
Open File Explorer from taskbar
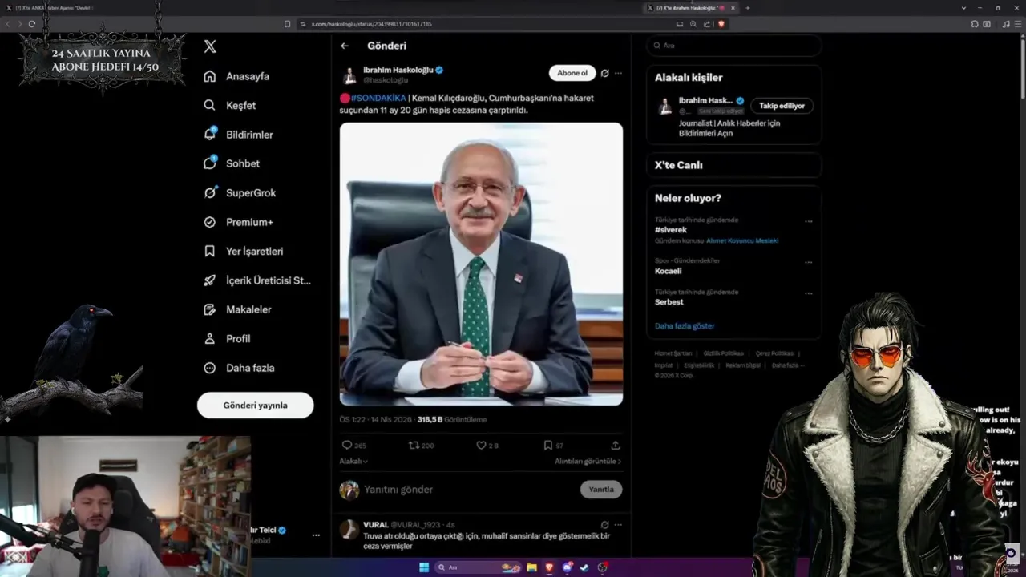[531, 567]
